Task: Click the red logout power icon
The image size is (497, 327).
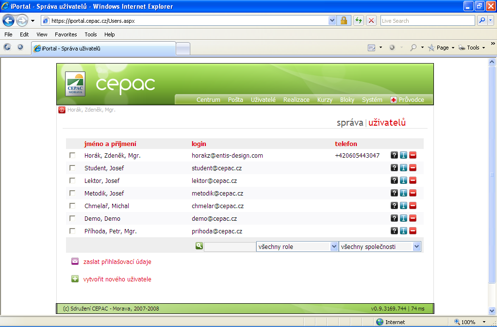Action: pyautogui.click(x=62, y=110)
